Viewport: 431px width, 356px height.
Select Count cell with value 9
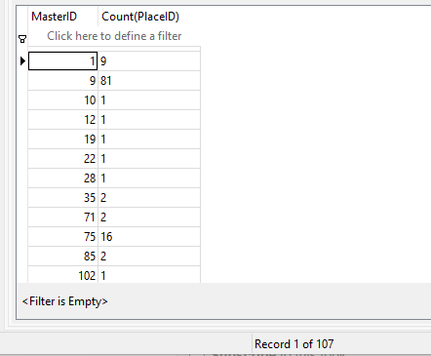(x=149, y=61)
